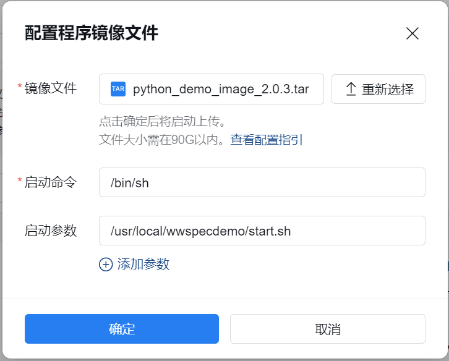Screen dimensions: 449x361
Task: Click the 配置程序镜像文件 dialog title
Action: (x=92, y=33)
